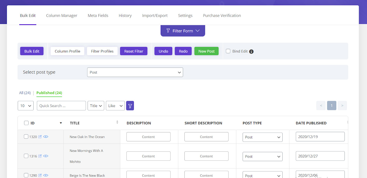
Task: Open Short Description Content for post 1290
Action: (x=206, y=174)
